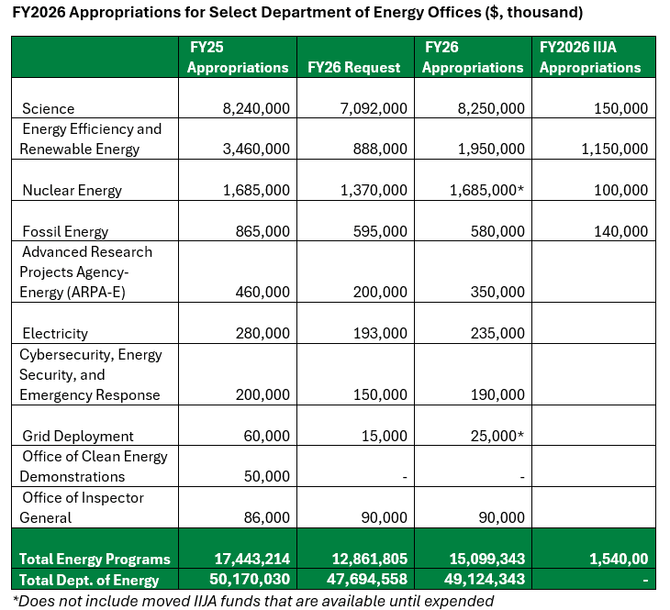Click the ARPA-E row label

click(x=86, y=272)
